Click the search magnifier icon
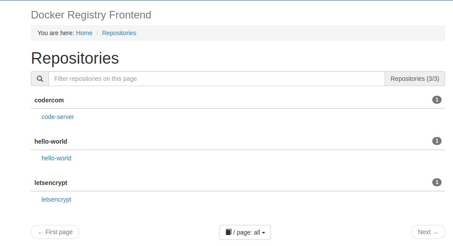 [x=40, y=79]
